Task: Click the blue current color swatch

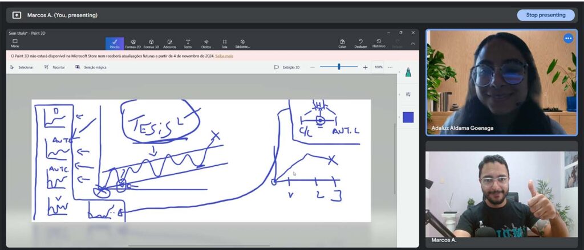Action: 408,117
